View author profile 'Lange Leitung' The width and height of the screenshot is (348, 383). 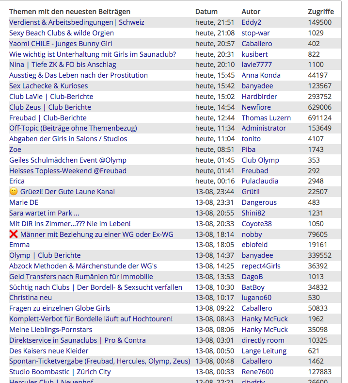[x=264, y=351]
